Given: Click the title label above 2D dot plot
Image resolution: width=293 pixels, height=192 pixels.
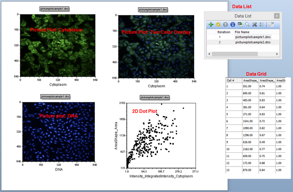Looking at the screenshot, I should (x=155, y=97).
